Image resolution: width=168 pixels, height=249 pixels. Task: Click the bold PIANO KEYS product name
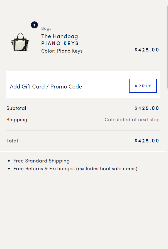tap(60, 43)
